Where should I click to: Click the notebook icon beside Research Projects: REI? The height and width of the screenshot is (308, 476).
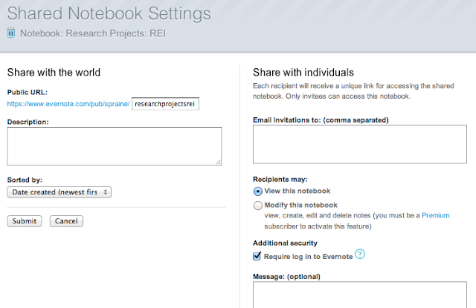click(x=11, y=33)
